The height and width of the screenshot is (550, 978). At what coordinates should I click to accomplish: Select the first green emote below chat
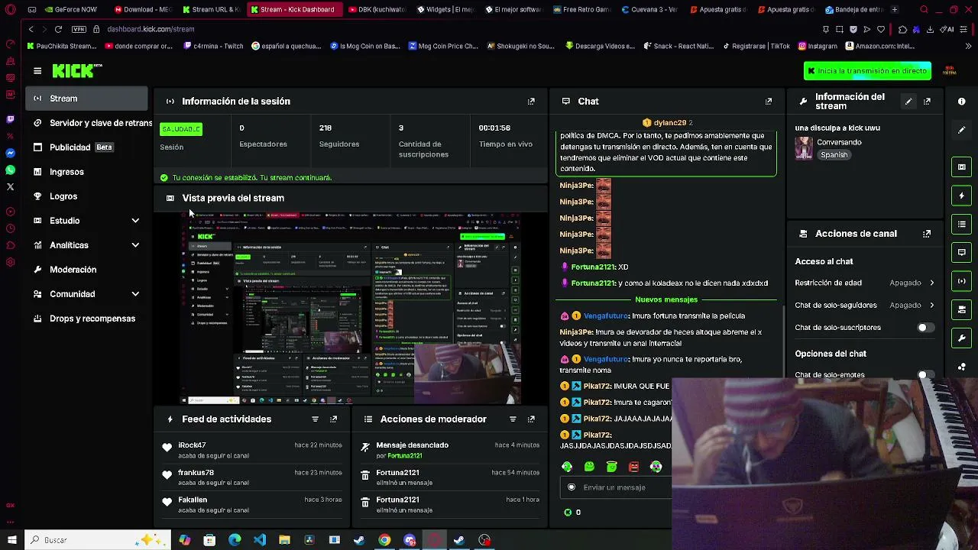coord(567,466)
